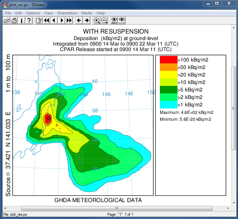Click the eye ABC text find icon
The height and width of the screenshot is (219, 238).
click(x=114, y=21)
